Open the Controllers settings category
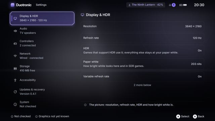Screen dimensions: 215x121 [42, 43]
